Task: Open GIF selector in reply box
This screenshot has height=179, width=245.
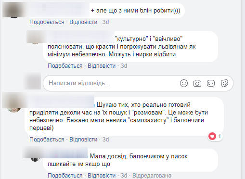Action: point(211,83)
